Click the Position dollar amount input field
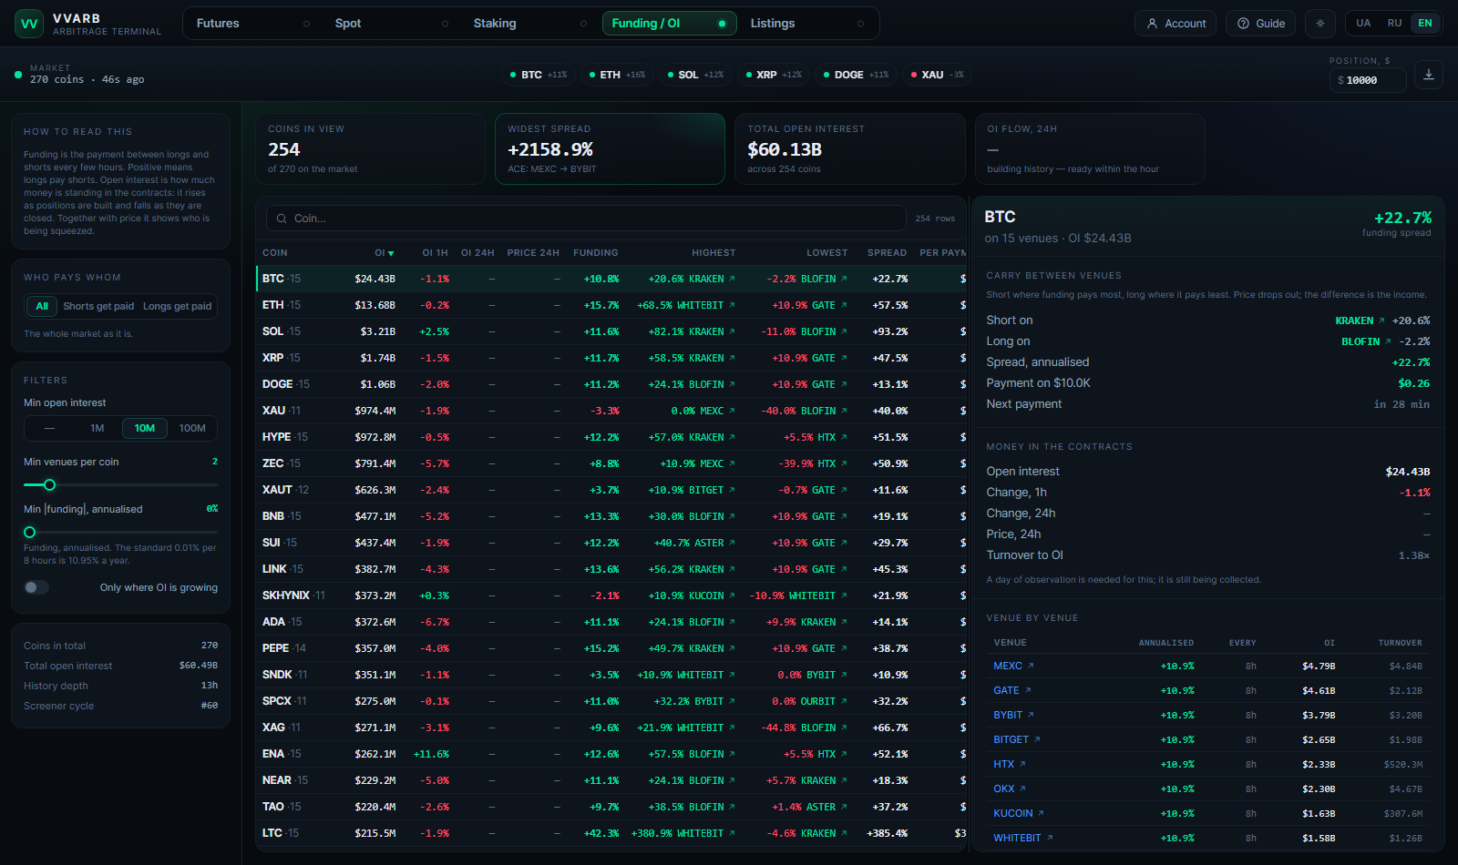 (1367, 80)
